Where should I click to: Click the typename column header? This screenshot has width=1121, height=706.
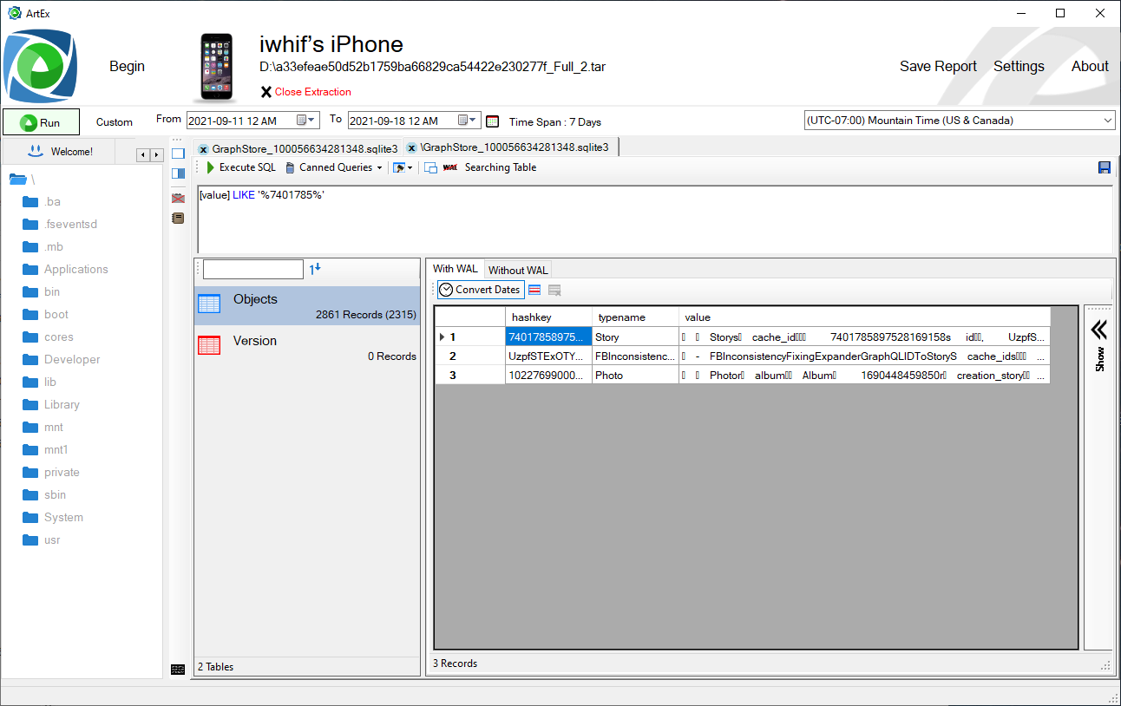click(635, 317)
